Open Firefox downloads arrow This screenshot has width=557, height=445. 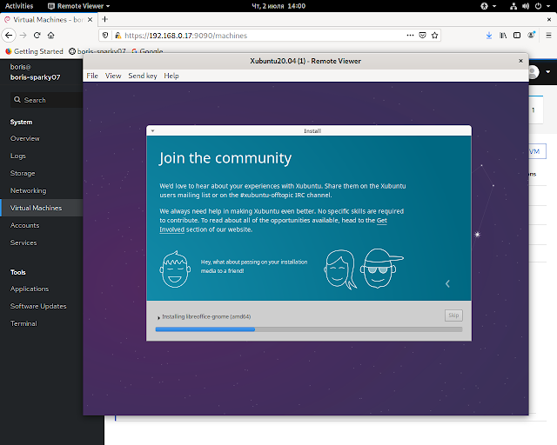click(489, 35)
